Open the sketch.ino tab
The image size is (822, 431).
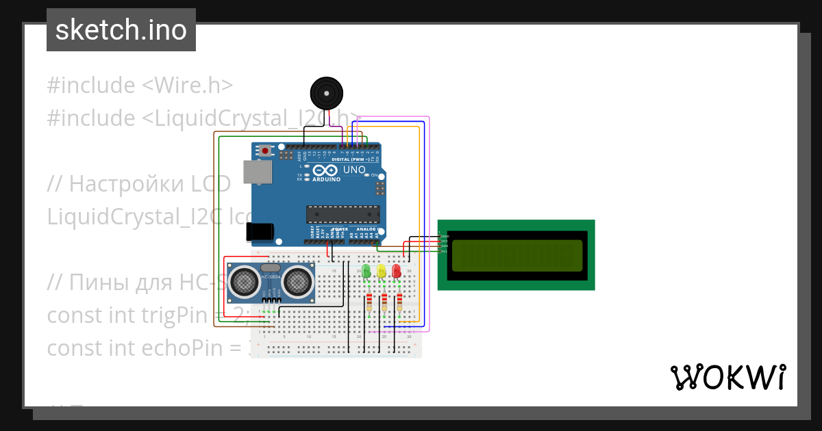[121, 29]
